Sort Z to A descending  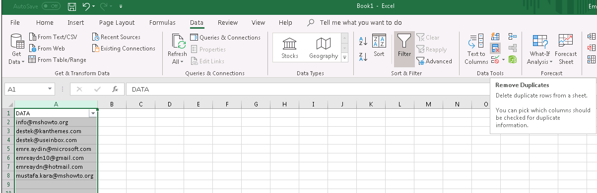coord(363,56)
